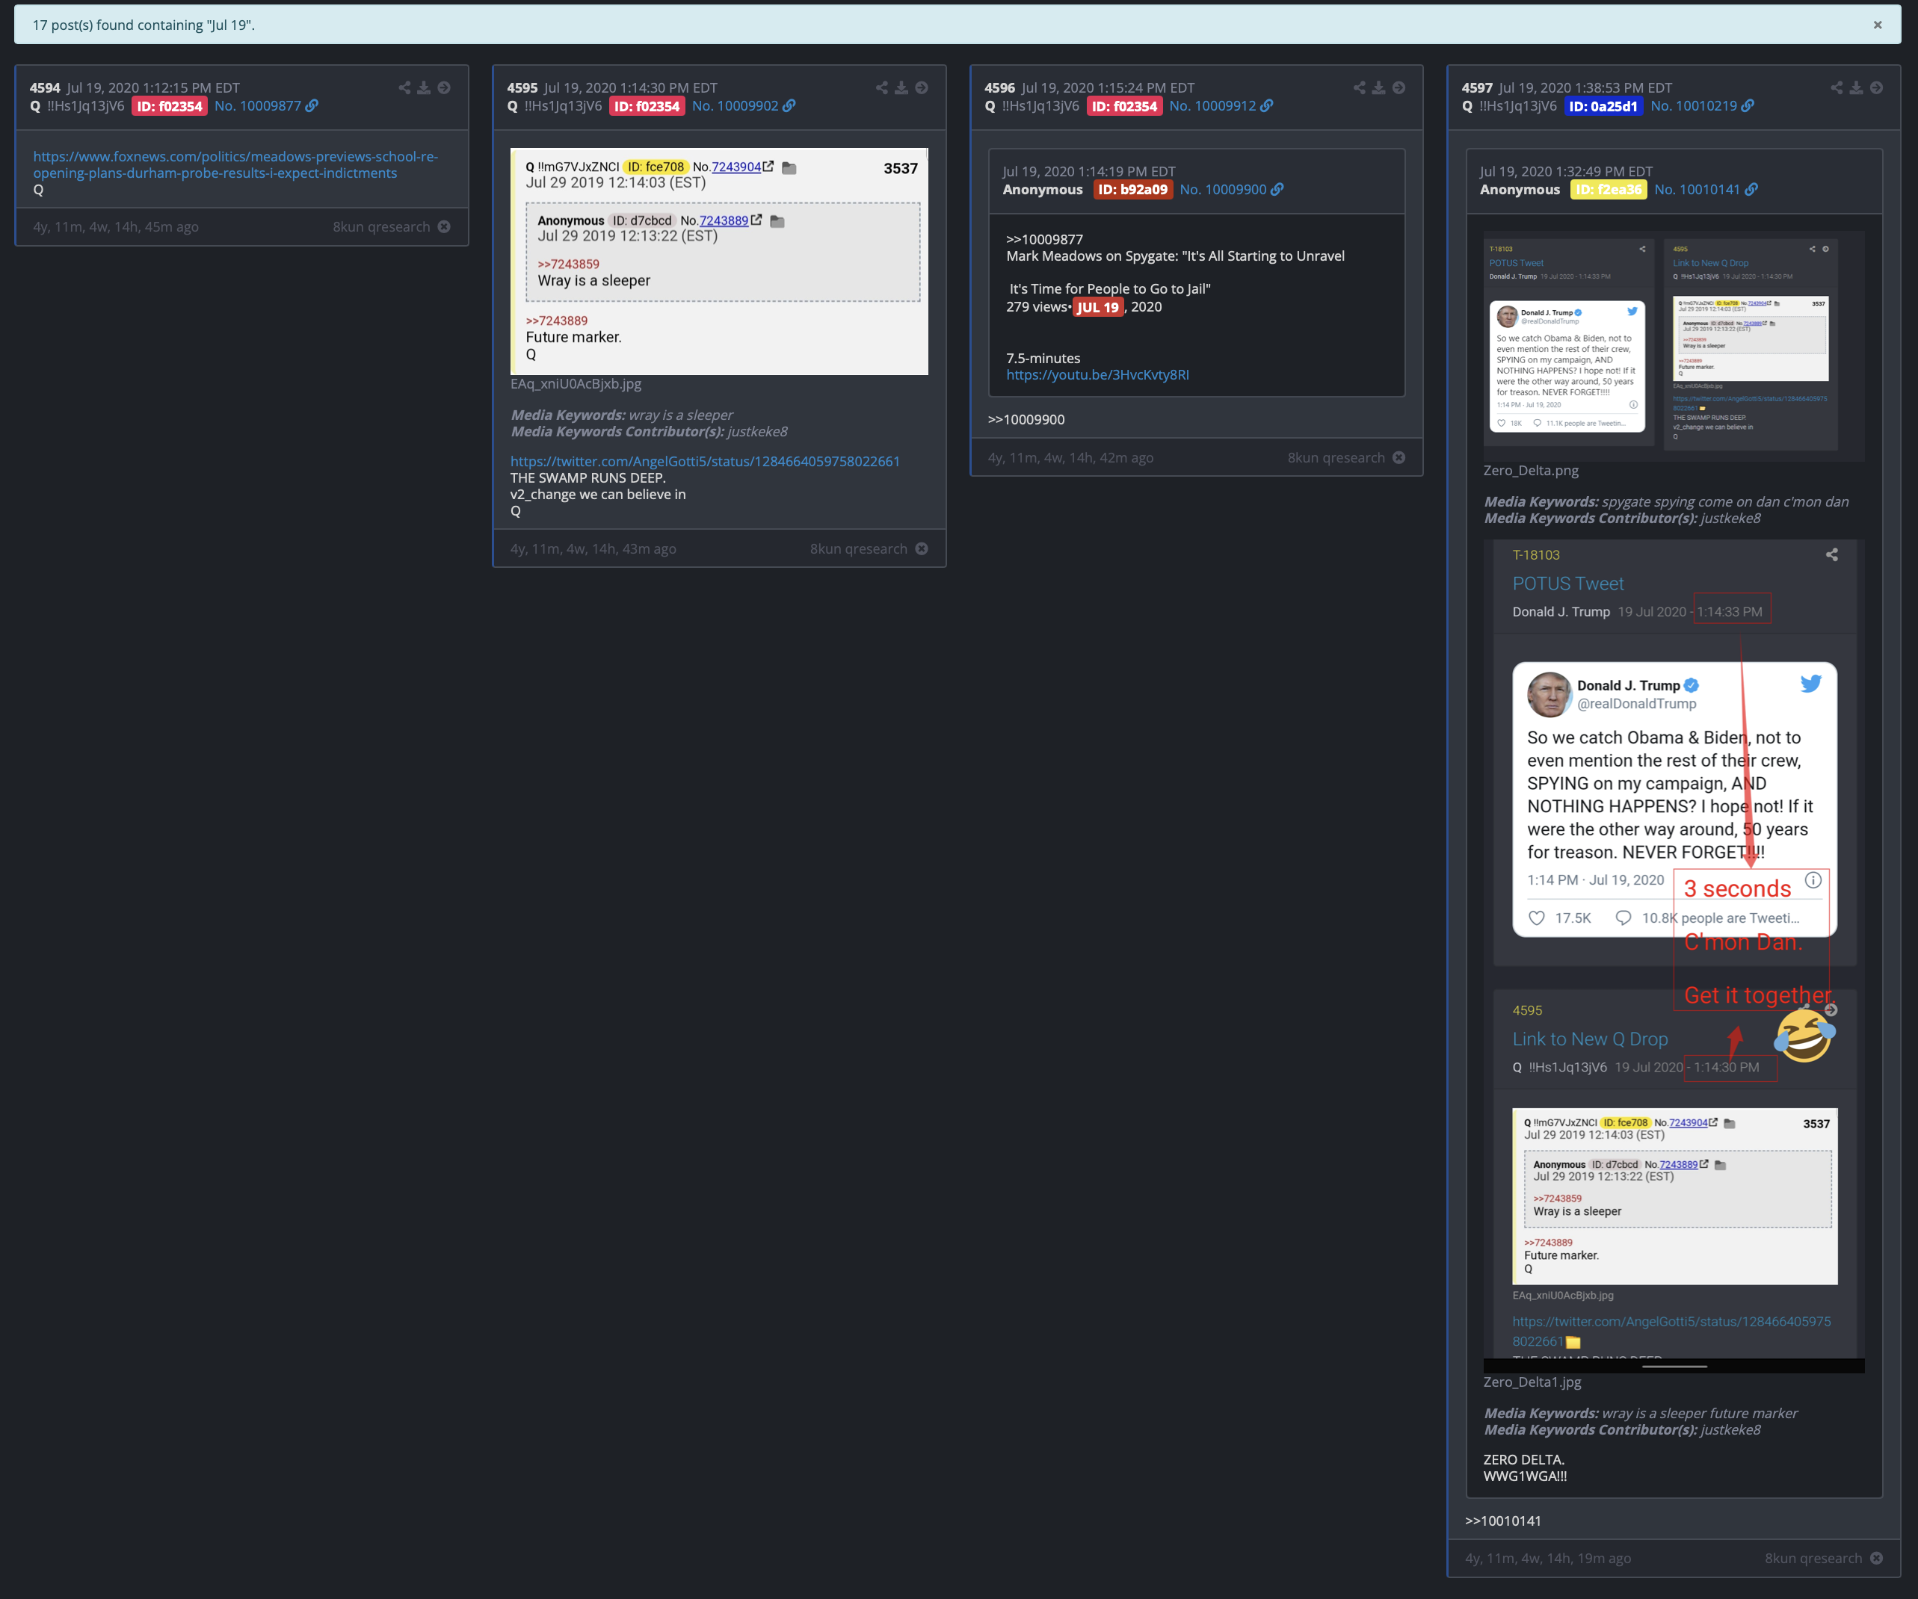Click the red ID: f02354 badge on post 4595
The image size is (1918, 1599).
(647, 106)
